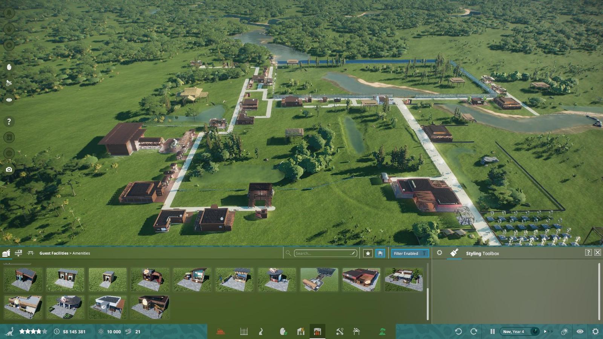Toggle the management views eye in left sidebar
This screenshot has height=339, width=603.
point(9,100)
